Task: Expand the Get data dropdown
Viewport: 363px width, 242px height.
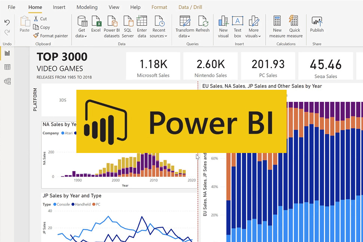Action: pyautogui.click(x=81, y=36)
